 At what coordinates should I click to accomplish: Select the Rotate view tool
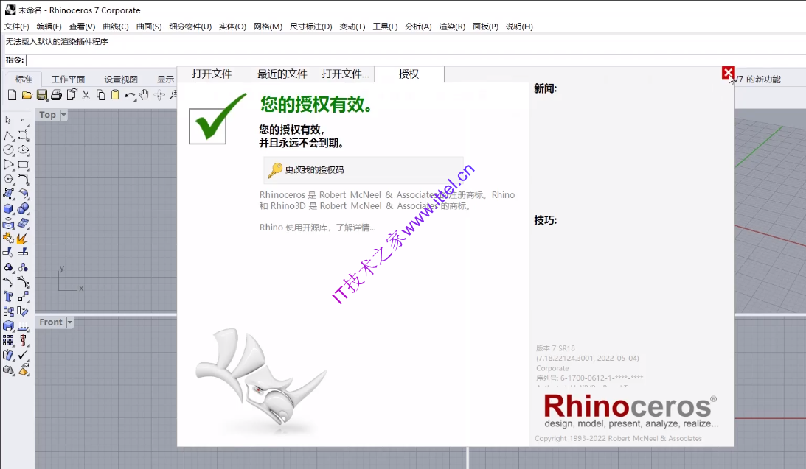[160, 96]
